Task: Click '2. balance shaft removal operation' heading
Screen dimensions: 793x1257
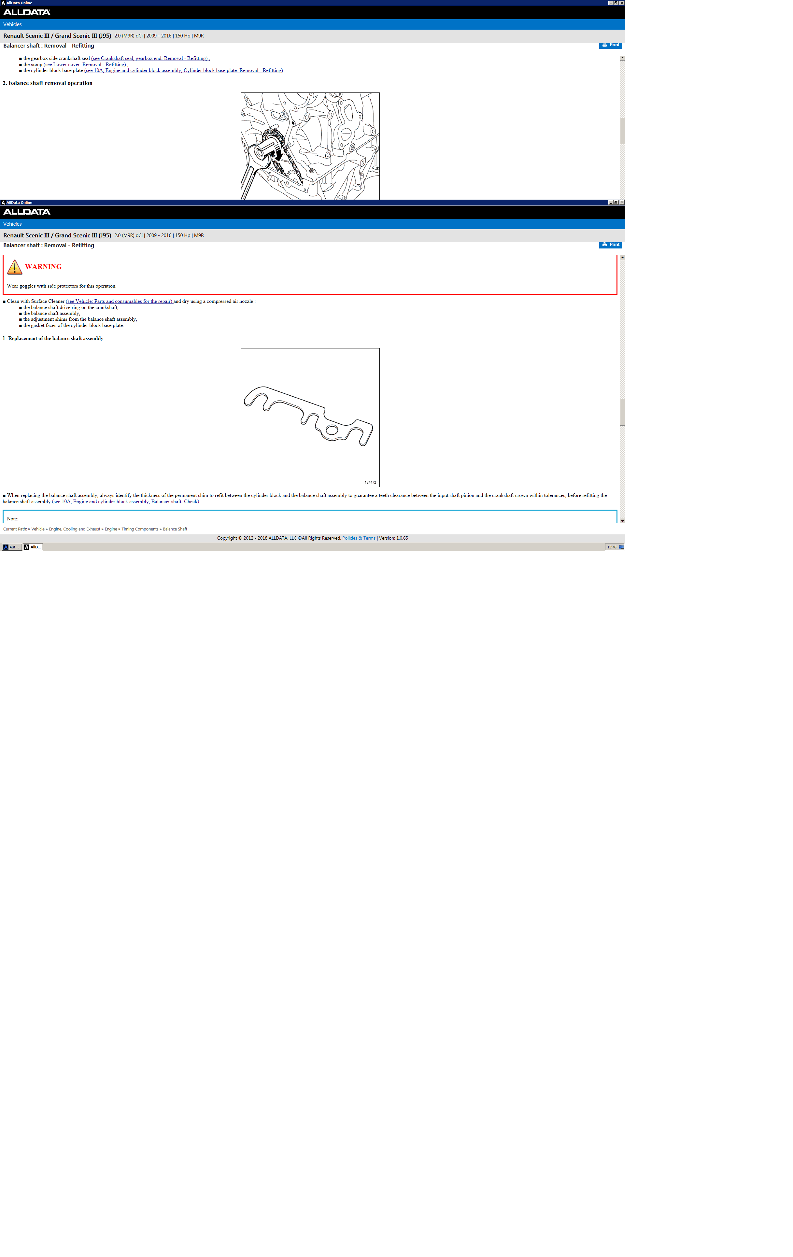Action: (48, 83)
